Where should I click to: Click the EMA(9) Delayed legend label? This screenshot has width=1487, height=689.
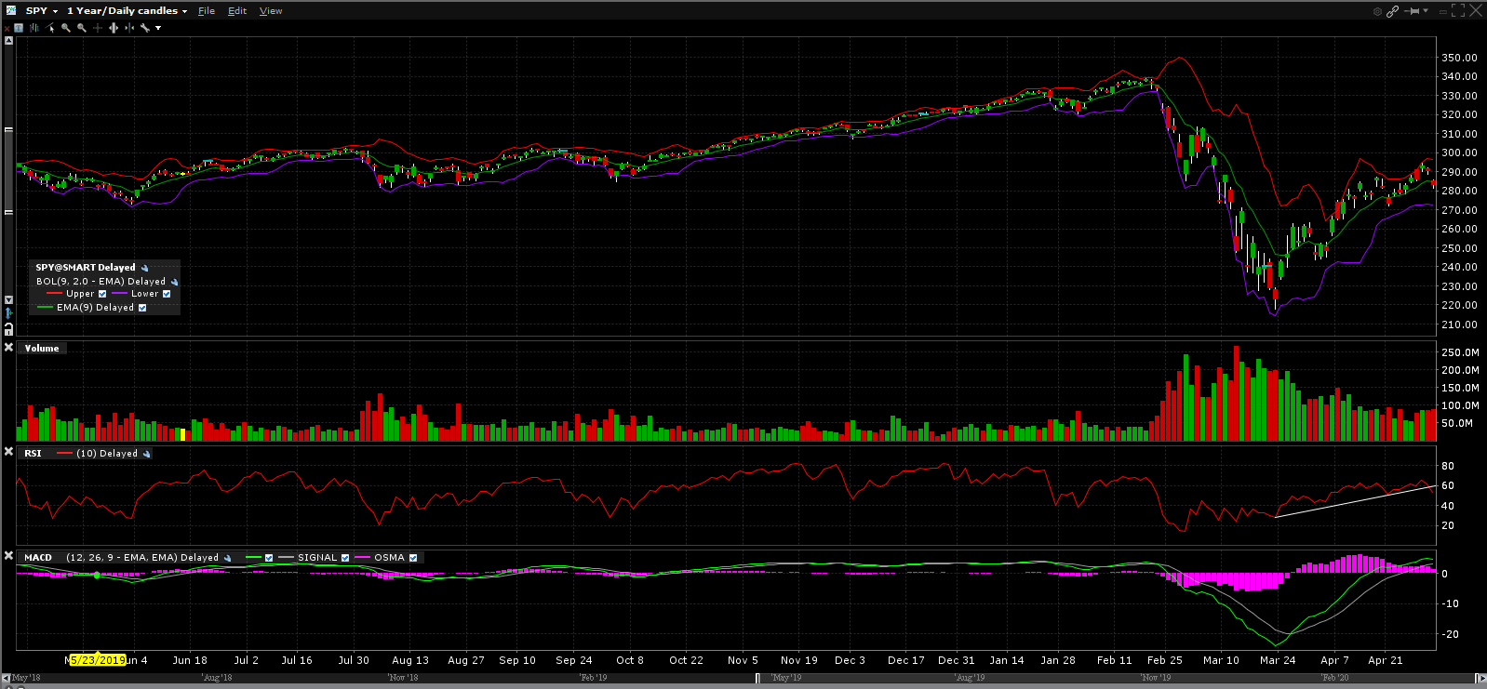tap(95, 308)
